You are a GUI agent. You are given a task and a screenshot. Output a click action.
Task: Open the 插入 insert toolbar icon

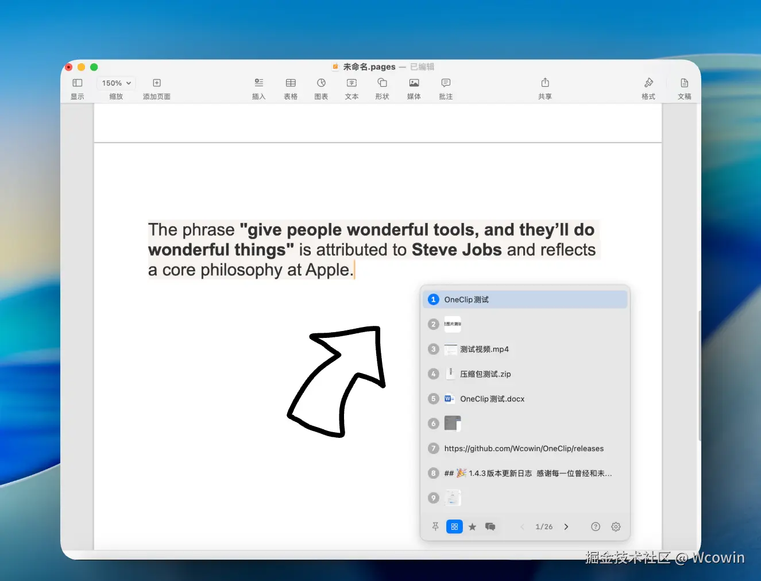pos(259,83)
